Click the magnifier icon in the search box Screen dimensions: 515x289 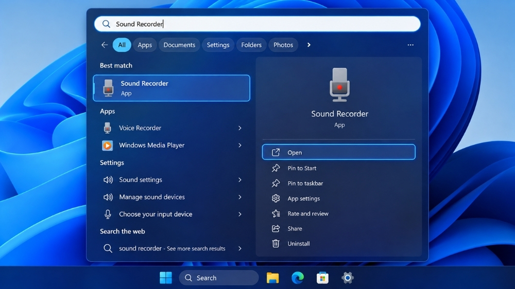(x=106, y=24)
